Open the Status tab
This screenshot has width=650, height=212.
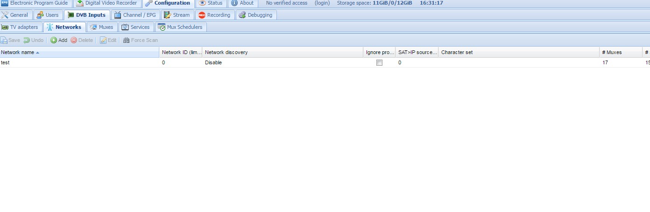(211, 3)
